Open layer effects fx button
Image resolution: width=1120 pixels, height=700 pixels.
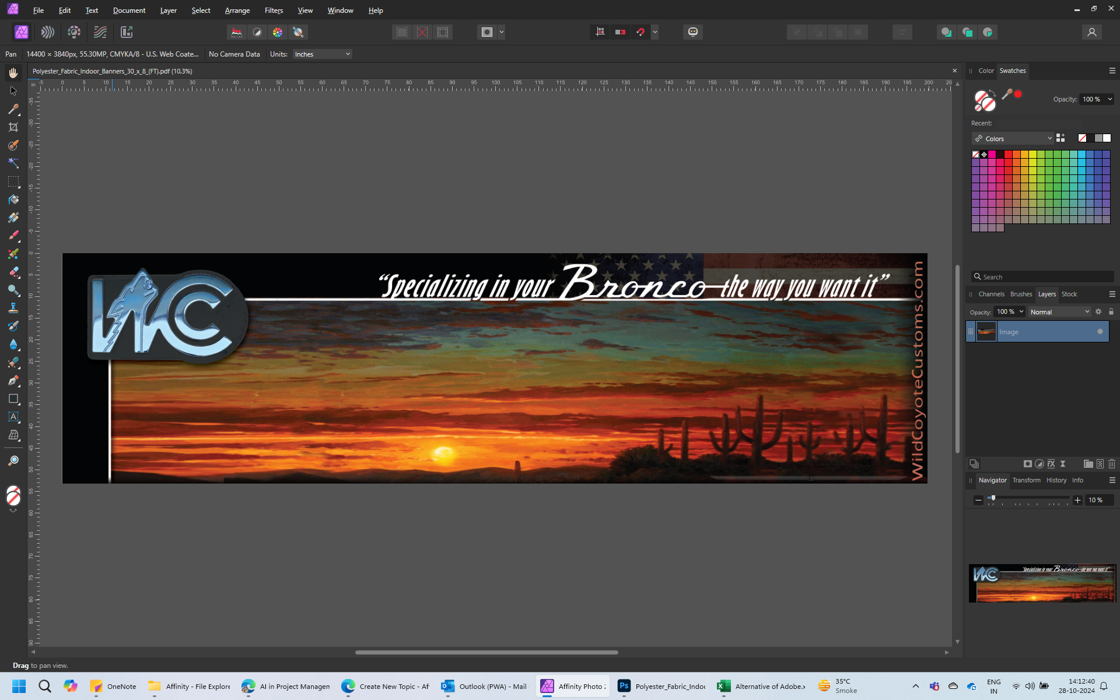[x=1051, y=464]
